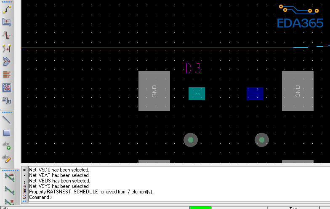Screen dimensions: 330x209
Task: Select the Custom Smooth tool
Action: point(7,48)
